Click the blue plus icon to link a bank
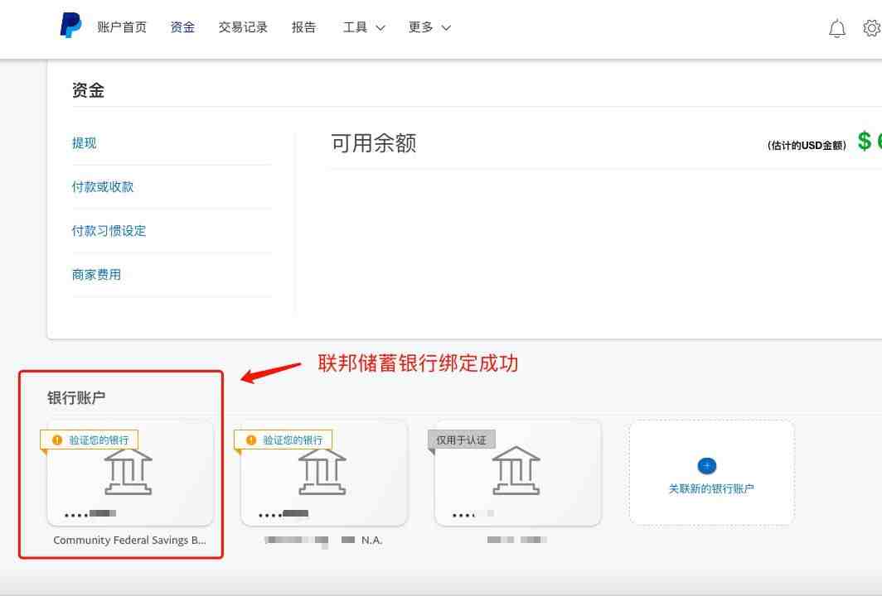Screen dimensions: 882x596 [x=706, y=466]
